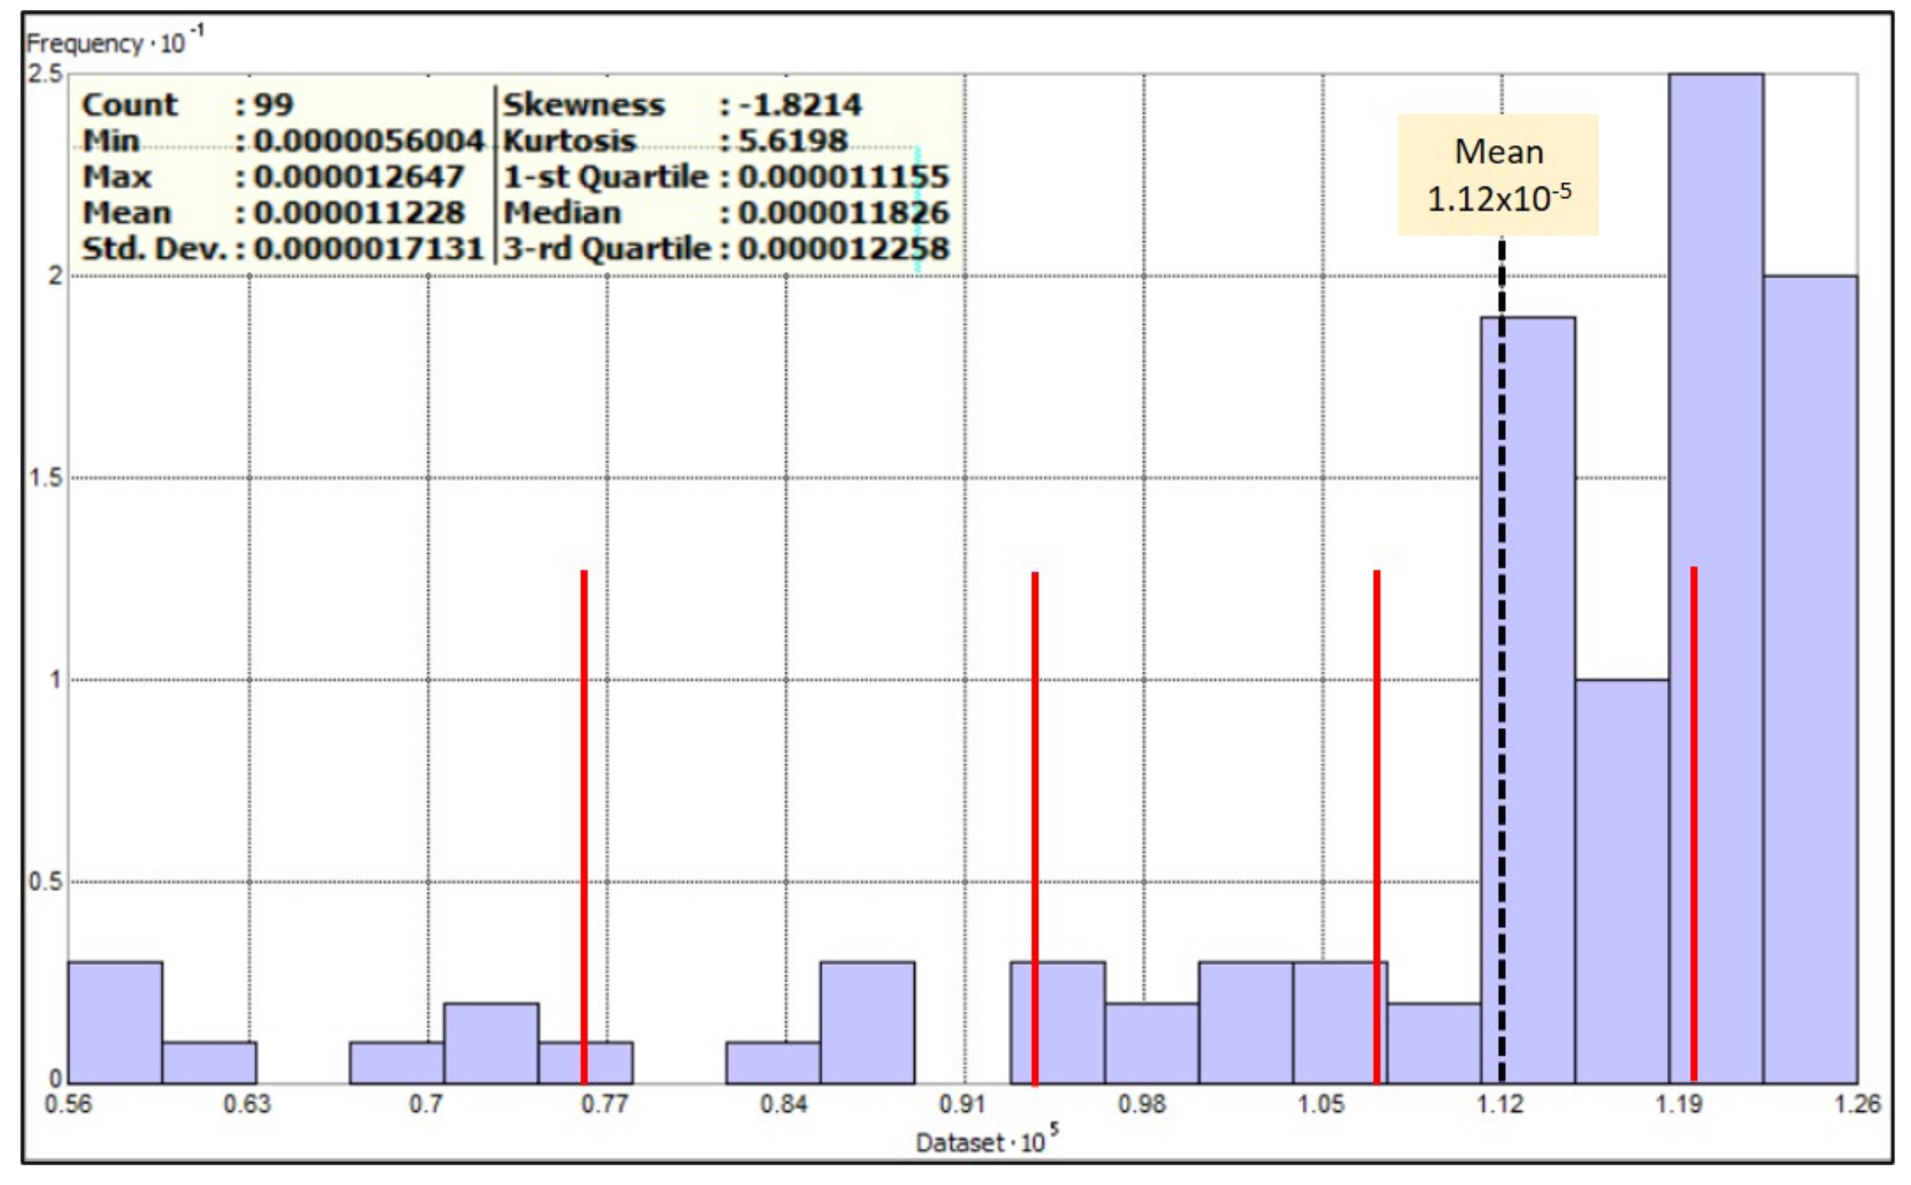Click the leftmost histogram bar at 0.56

(x=115, y=1022)
